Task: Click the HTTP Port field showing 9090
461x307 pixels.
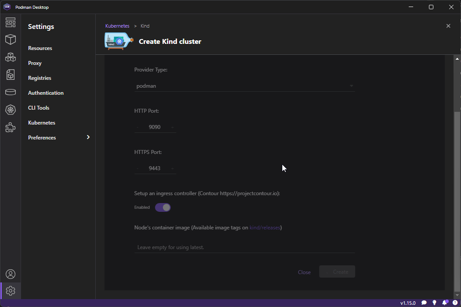Action: [155, 127]
